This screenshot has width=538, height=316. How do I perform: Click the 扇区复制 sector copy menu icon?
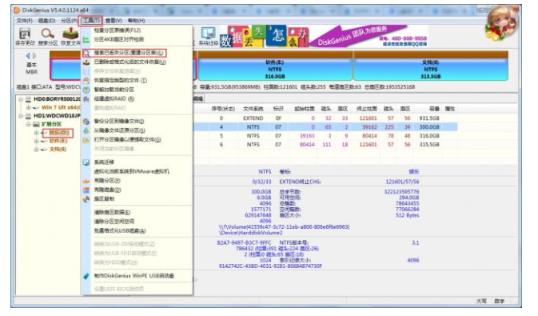[x=86, y=199]
